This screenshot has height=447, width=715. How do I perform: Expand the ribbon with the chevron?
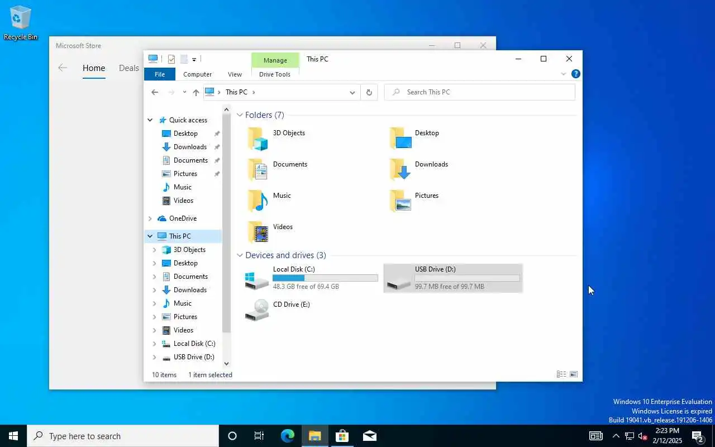(563, 74)
